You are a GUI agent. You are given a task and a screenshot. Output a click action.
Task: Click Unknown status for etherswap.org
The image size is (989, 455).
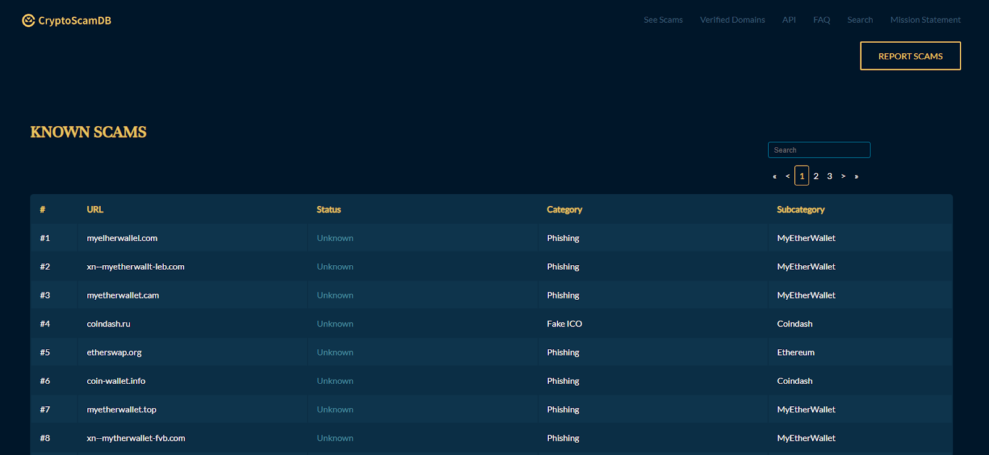tap(335, 352)
